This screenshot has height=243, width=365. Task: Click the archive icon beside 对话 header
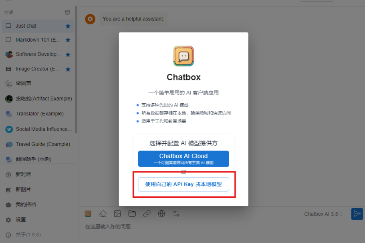(x=67, y=12)
